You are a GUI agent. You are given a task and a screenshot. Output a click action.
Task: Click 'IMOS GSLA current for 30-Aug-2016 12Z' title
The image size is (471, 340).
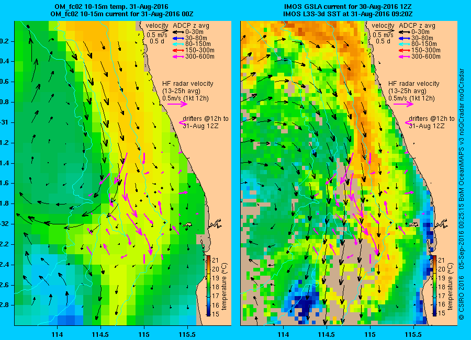[348, 7]
